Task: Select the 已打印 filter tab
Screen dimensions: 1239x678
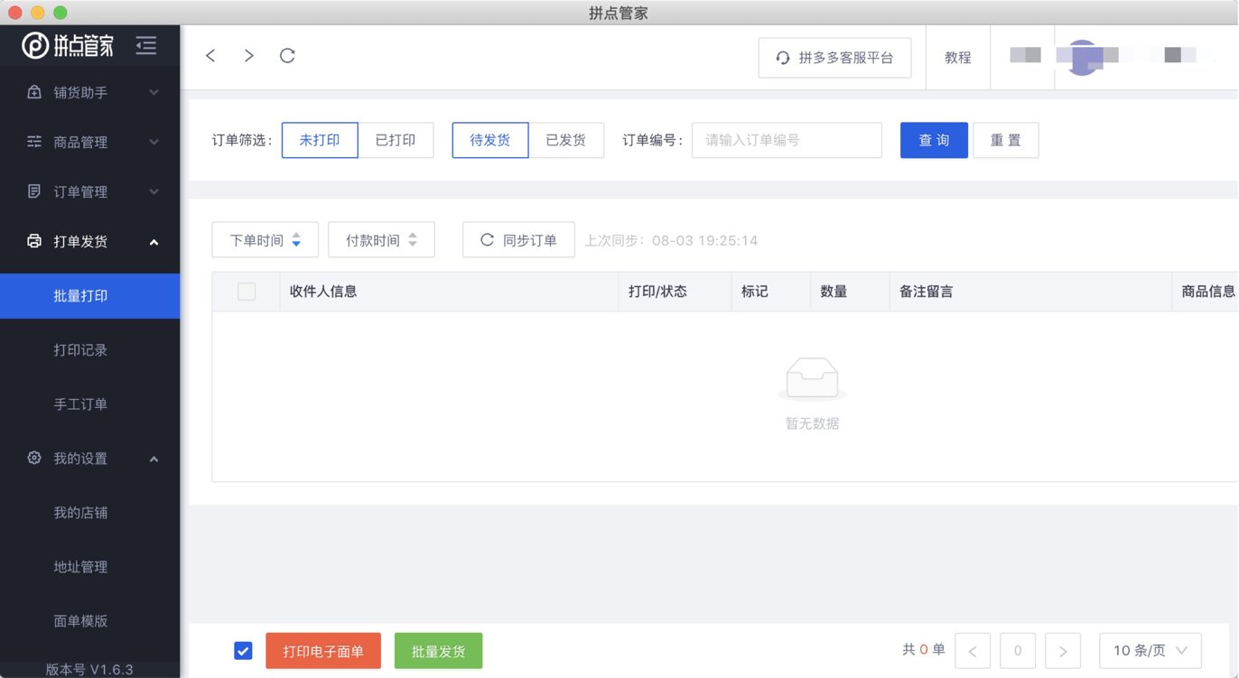Action: tap(397, 140)
